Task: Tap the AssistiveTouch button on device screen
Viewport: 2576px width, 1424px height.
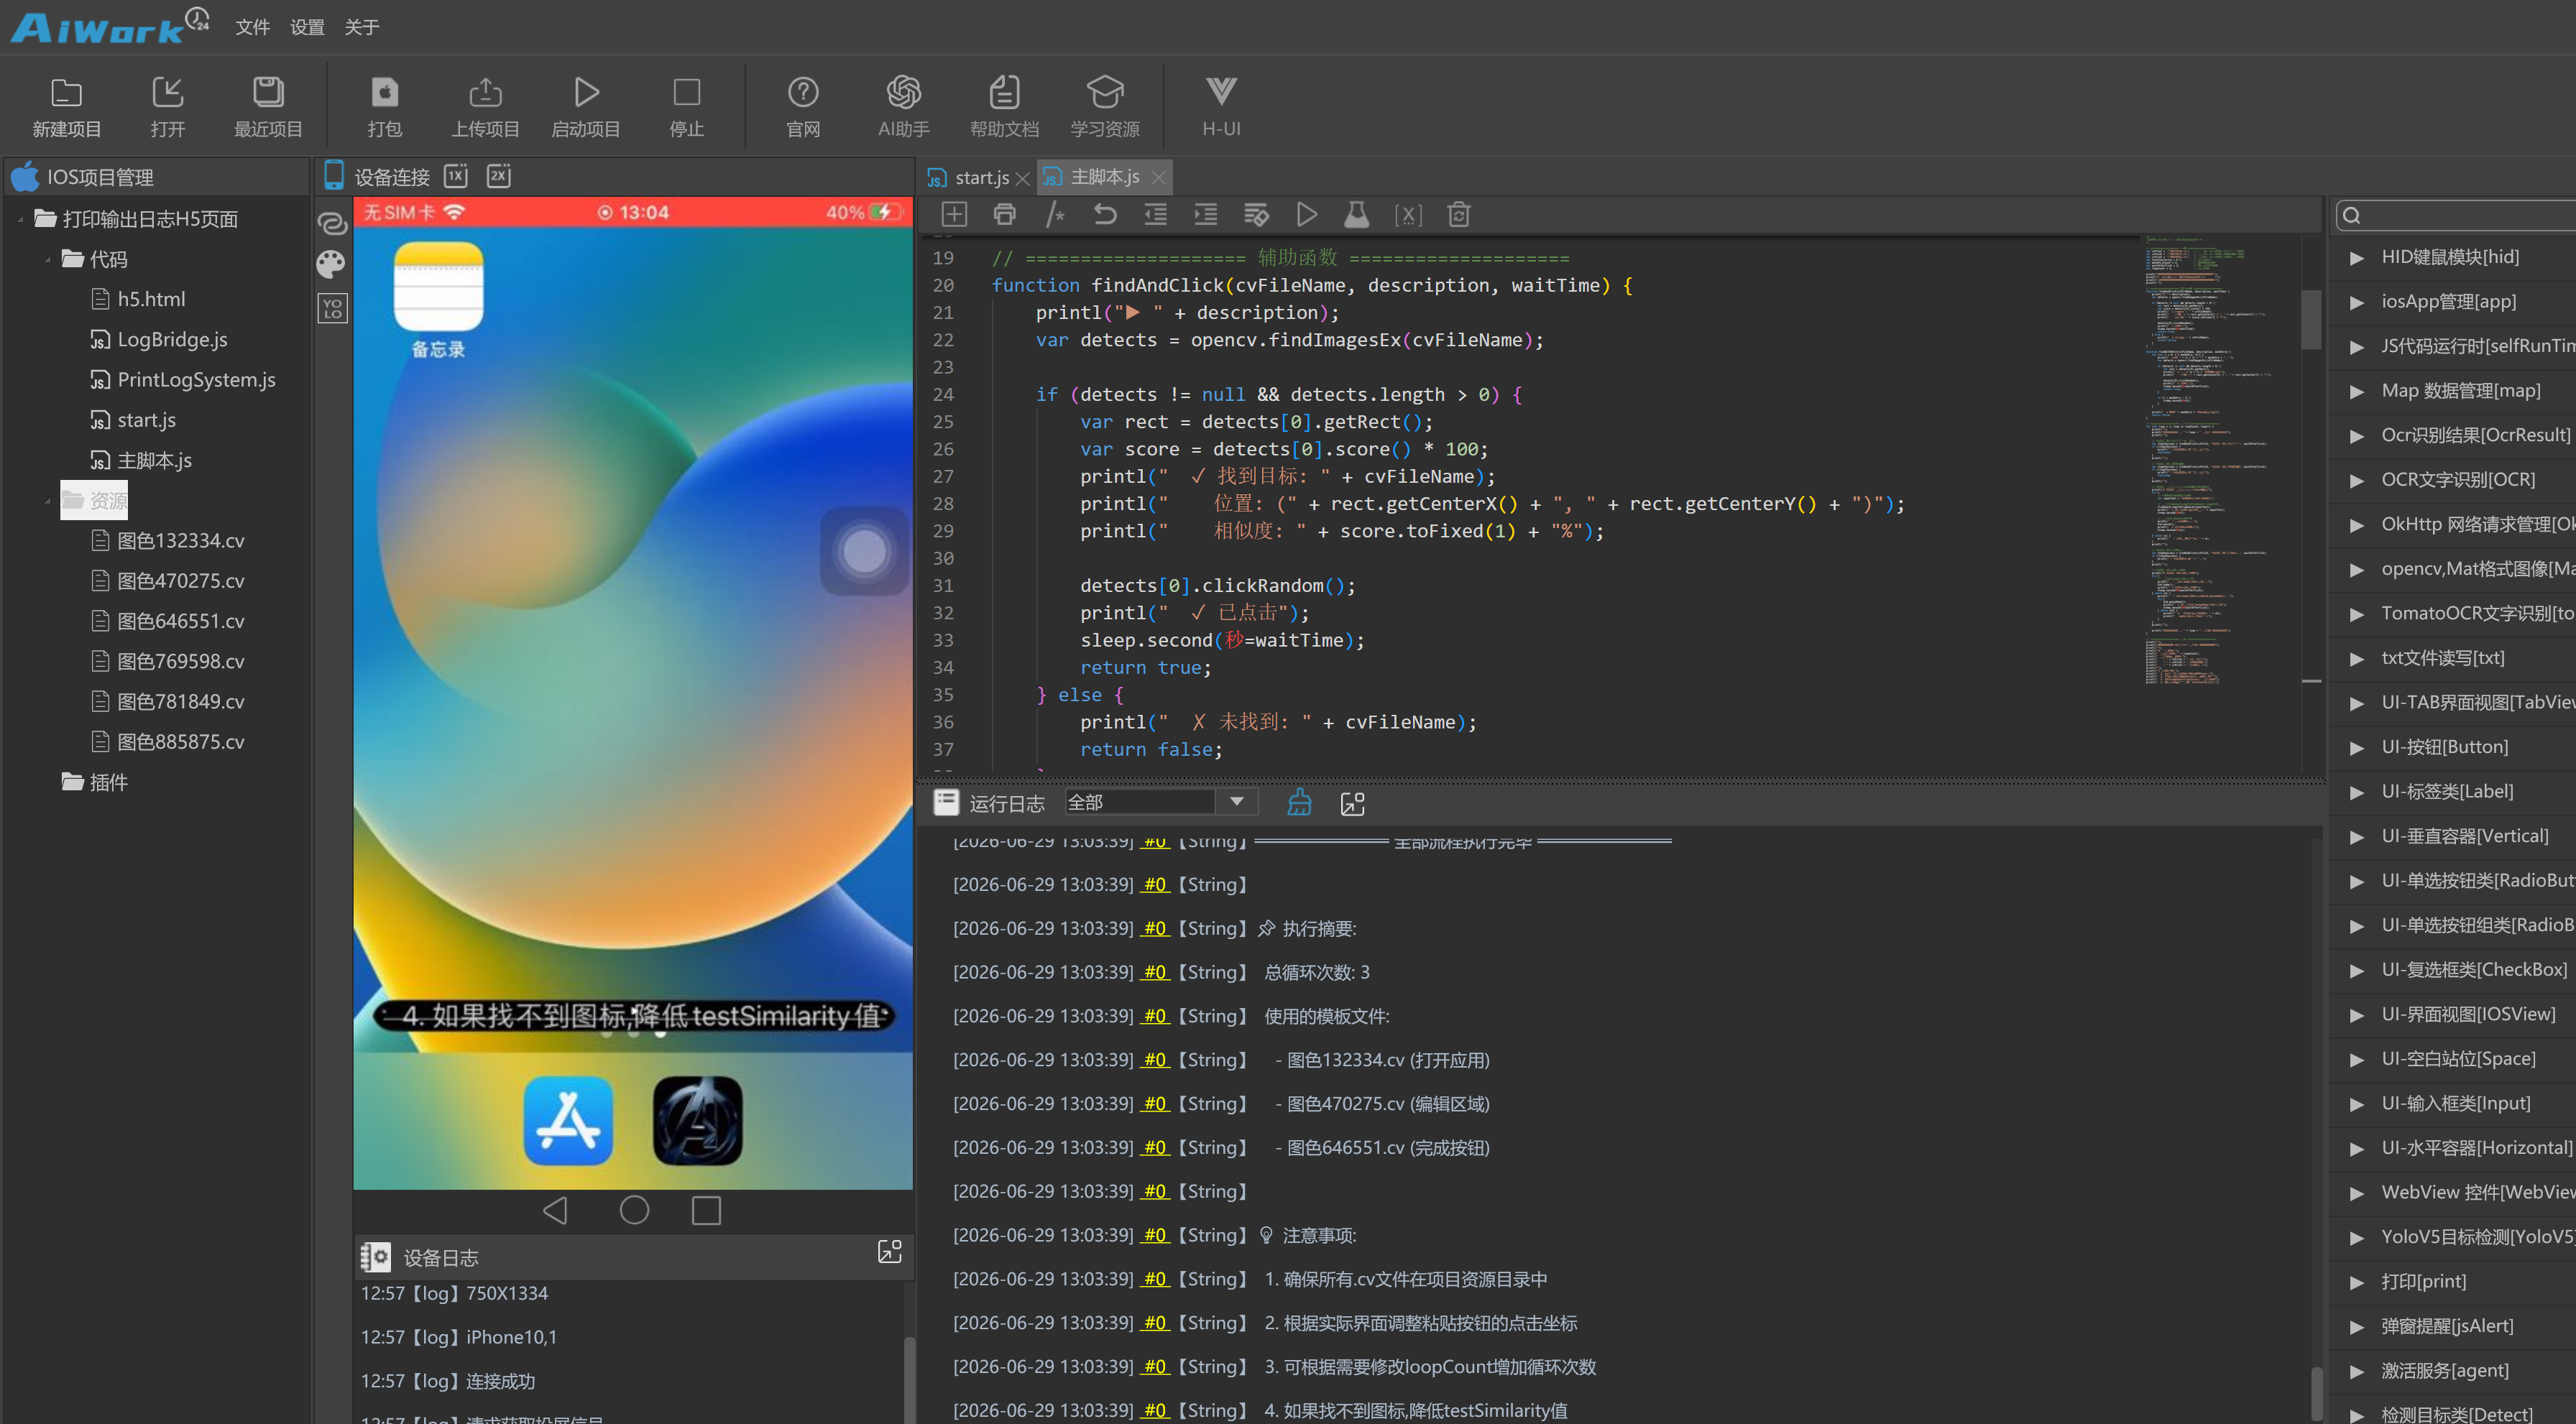Action: click(x=864, y=550)
